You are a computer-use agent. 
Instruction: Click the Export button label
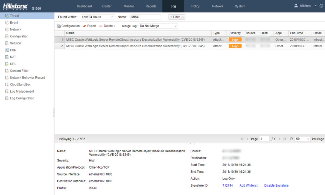pyautogui.click(x=92, y=26)
